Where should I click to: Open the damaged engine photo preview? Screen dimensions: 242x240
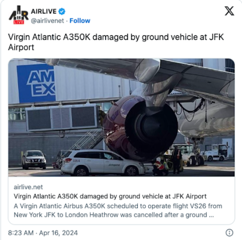click(121, 117)
